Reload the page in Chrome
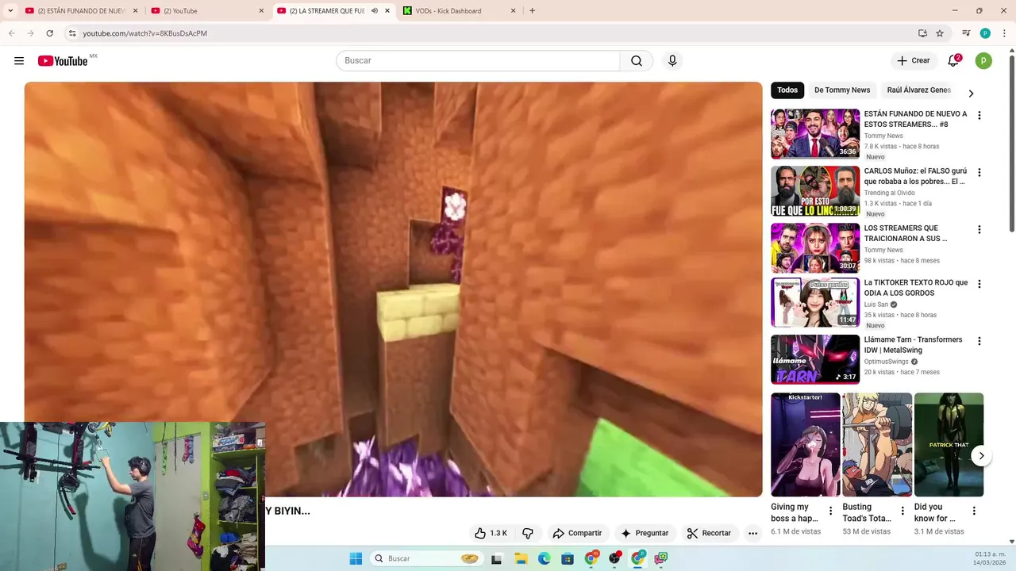 pos(49,33)
